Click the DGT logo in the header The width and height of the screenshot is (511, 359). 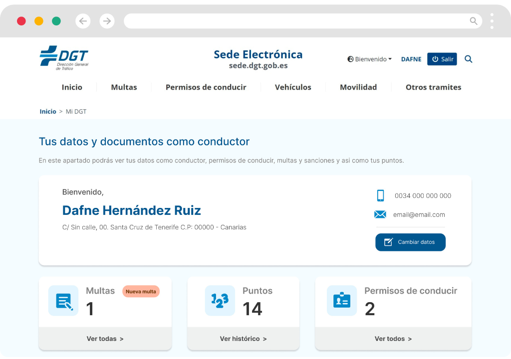point(64,58)
